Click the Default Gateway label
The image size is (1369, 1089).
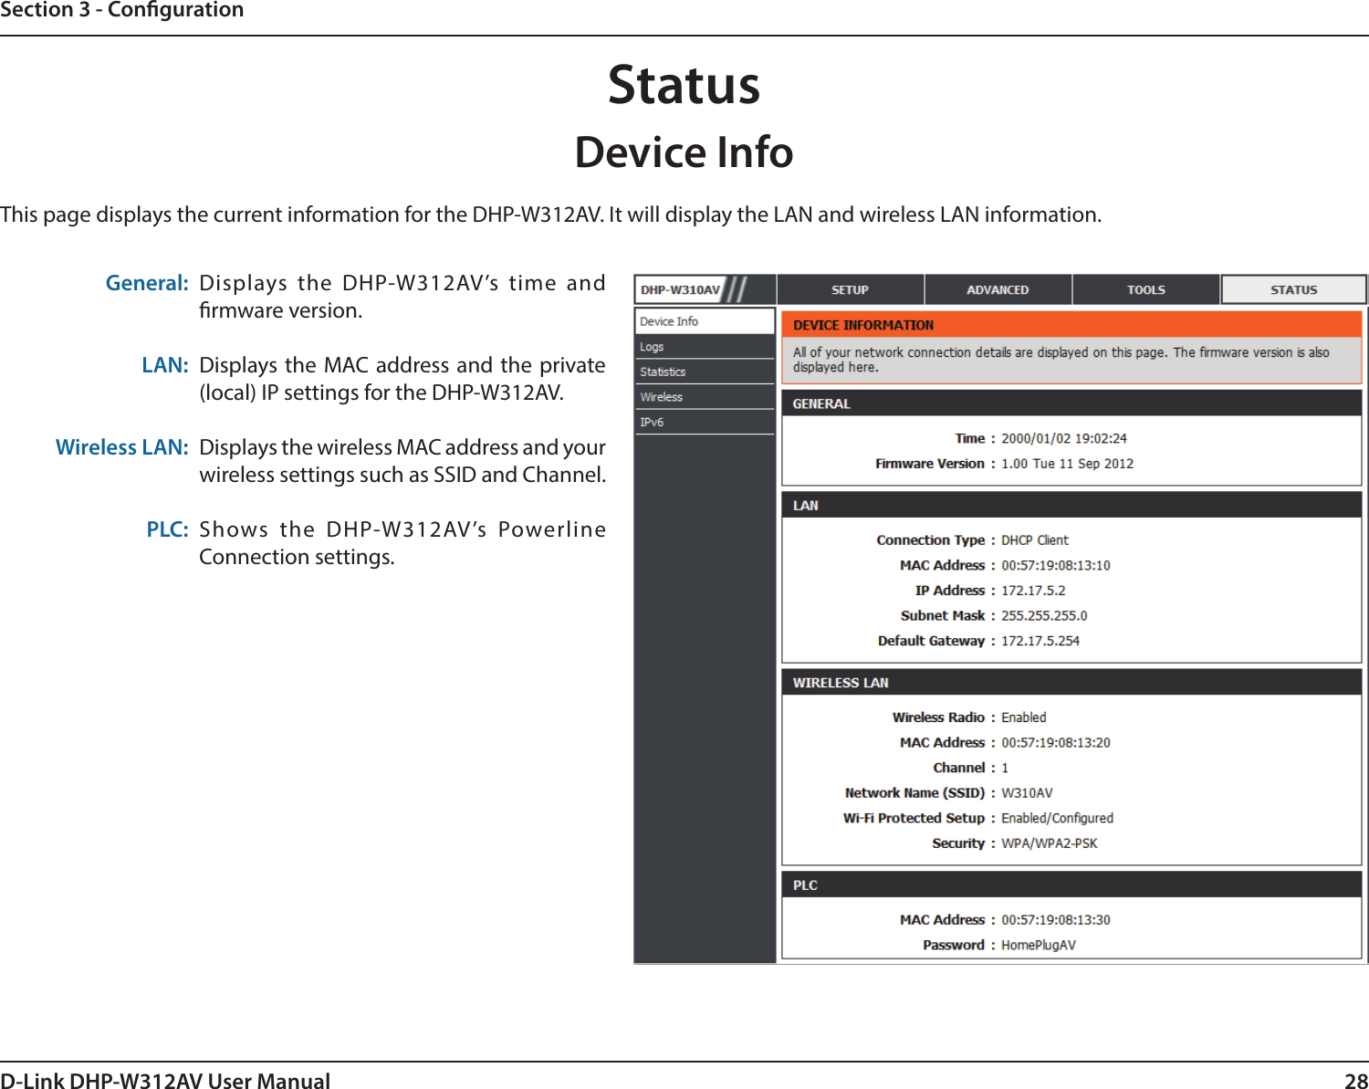point(932,641)
